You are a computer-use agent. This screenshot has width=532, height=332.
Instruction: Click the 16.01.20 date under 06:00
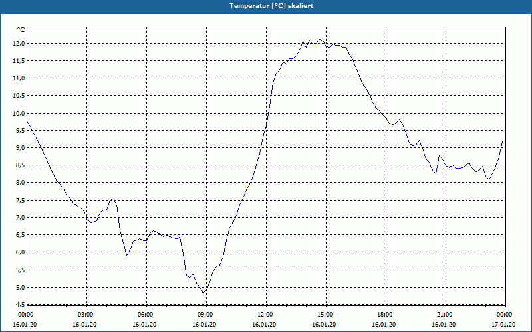(144, 325)
